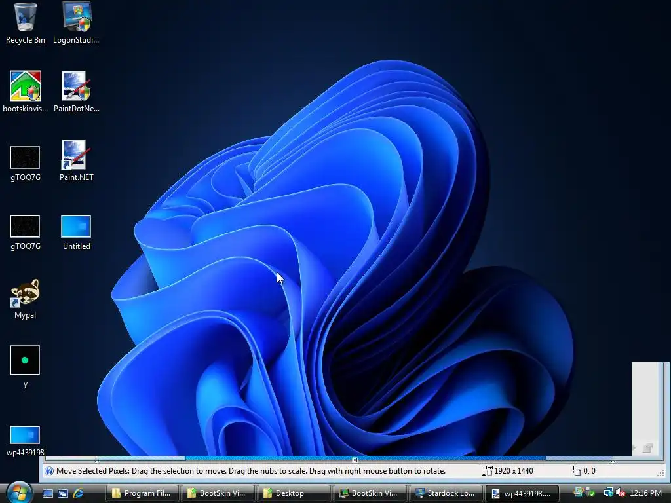Image resolution: width=671 pixels, height=503 pixels.
Task: Click the bottom-center selection nub
Action: click(x=355, y=460)
